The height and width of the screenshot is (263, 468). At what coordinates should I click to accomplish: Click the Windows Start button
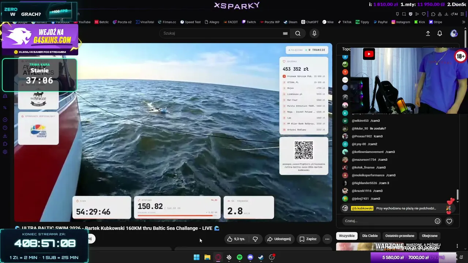(x=196, y=257)
